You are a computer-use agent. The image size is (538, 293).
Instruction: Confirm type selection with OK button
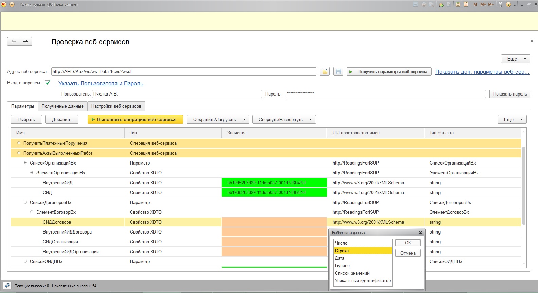pyautogui.click(x=408, y=243)
